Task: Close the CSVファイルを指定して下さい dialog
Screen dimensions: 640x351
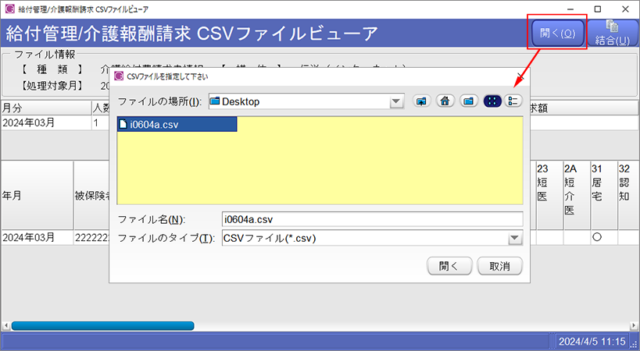Action: coord(520,76)
